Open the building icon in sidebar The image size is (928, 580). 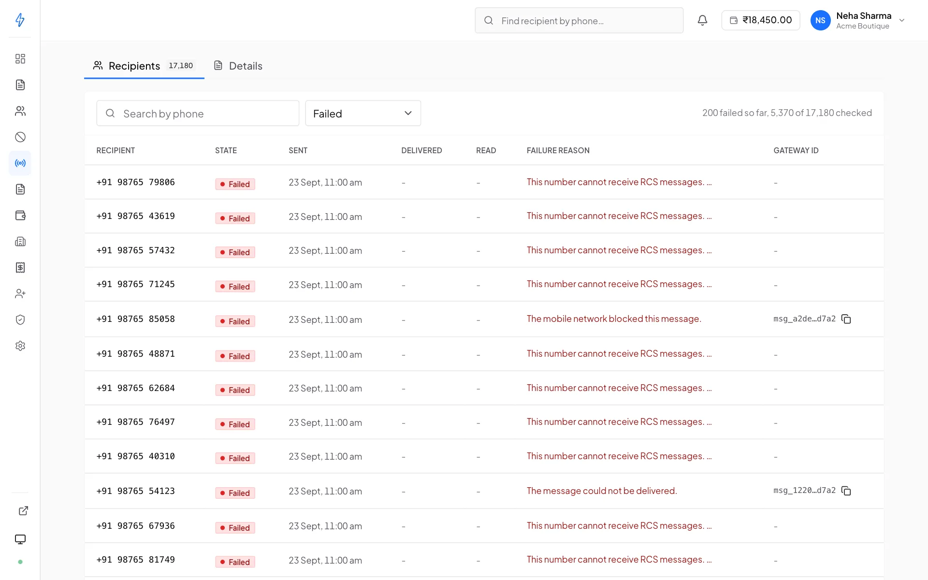click(x=20, y=242)
